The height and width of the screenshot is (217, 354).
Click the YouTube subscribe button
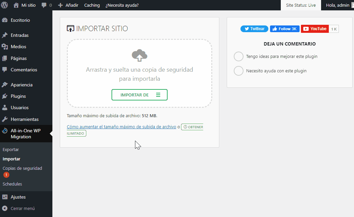coord(315,29)
